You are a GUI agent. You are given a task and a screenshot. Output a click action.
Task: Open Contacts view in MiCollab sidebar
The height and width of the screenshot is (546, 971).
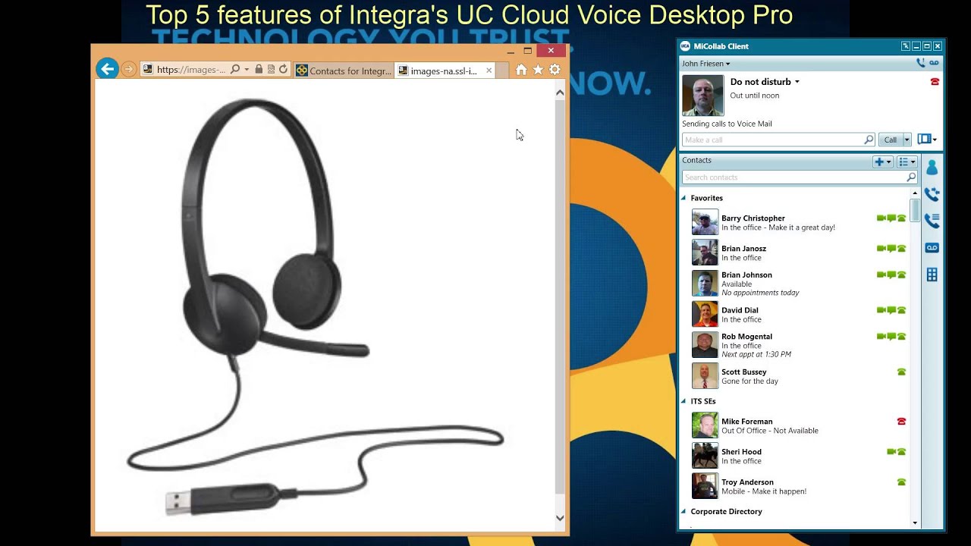point(932,167)
